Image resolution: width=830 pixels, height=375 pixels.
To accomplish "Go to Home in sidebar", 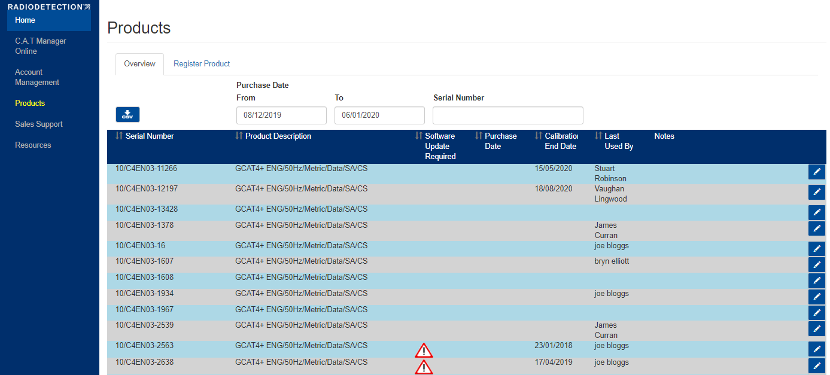I will 49,20.
